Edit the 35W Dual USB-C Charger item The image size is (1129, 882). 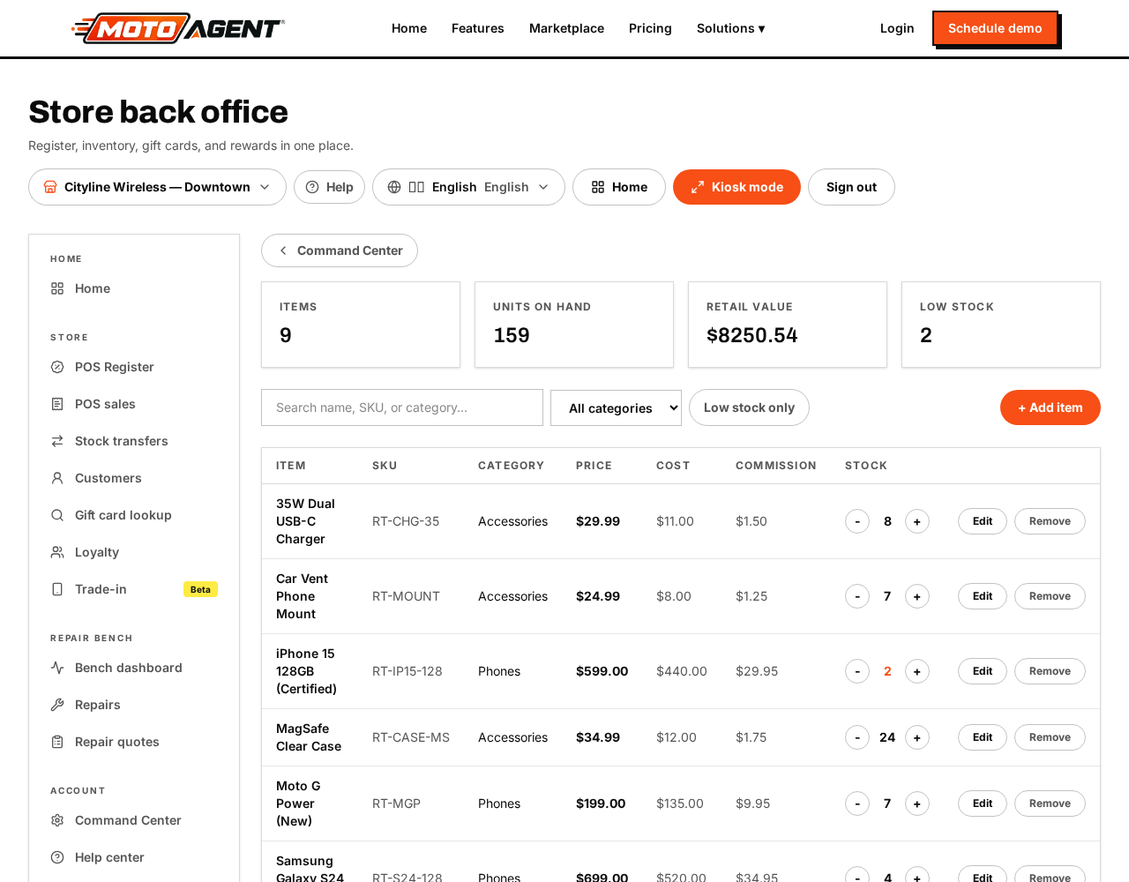point(983,521)
